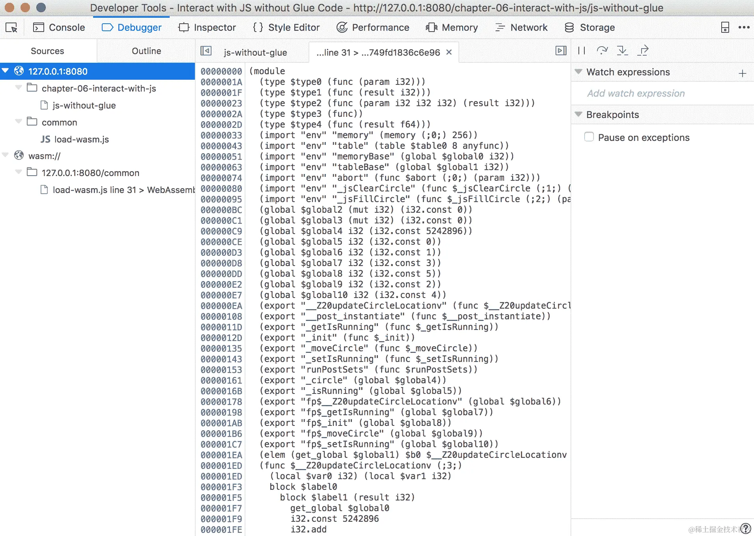Image resolution: width=754 pixels, height=536 pixels.
Task: Collapse the 127.0.0.1:8080 tree node
Action: tap(6, 71)
